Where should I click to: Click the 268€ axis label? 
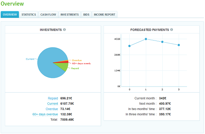point(117,55)
